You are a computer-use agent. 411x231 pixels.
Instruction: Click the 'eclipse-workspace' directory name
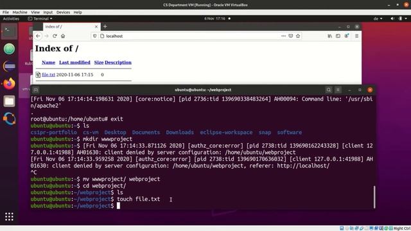click(x=226, y=133)
